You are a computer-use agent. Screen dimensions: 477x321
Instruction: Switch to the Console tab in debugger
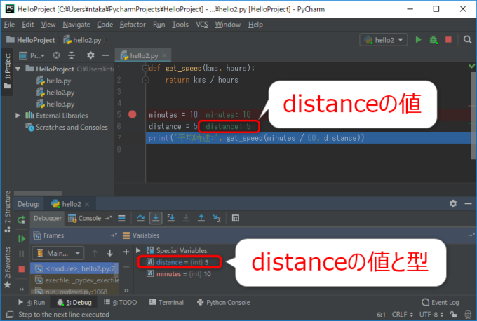[x=89, y=219]
